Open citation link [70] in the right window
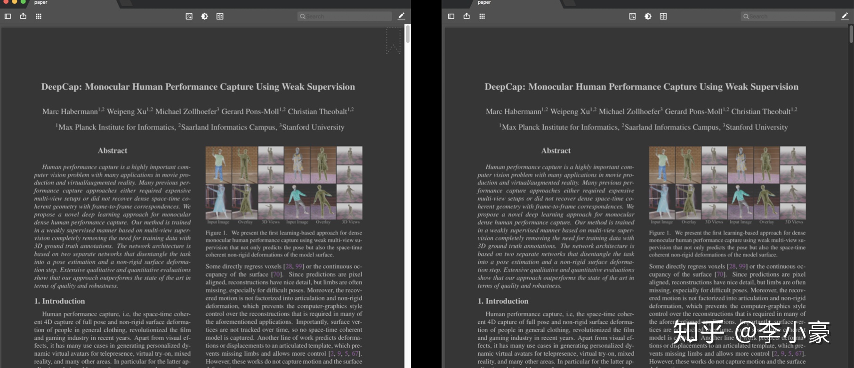This screenshot has width=854, height=368. pos(720,274)
